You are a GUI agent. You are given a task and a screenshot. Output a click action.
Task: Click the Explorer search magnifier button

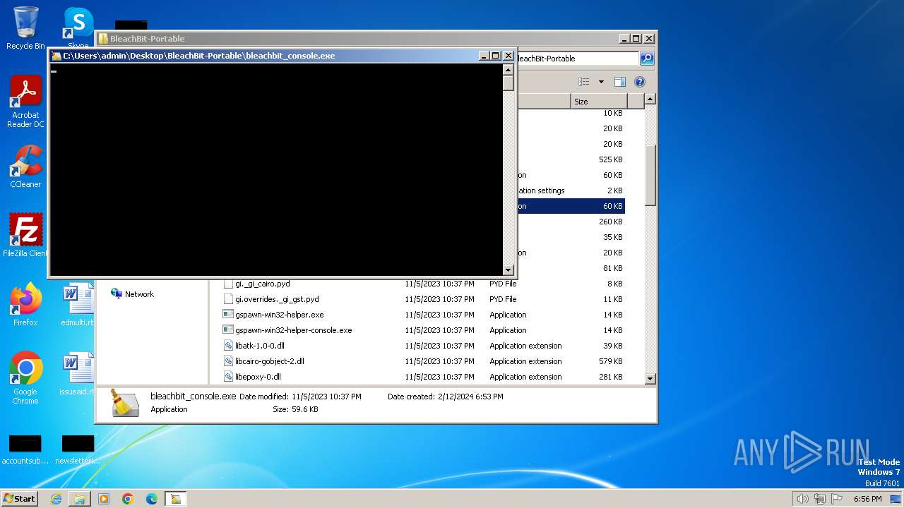[646, 59]
